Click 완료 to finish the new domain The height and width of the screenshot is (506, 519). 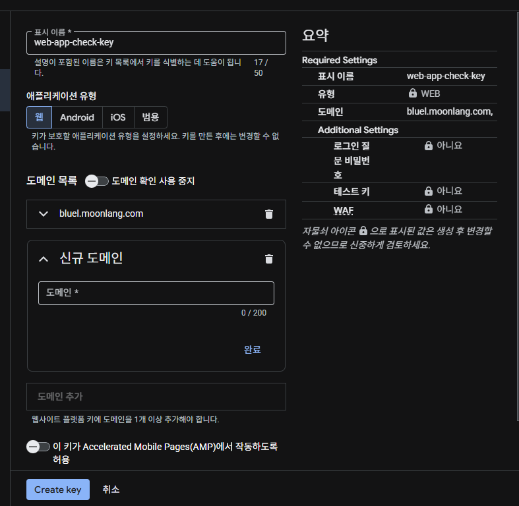point(252,350)
